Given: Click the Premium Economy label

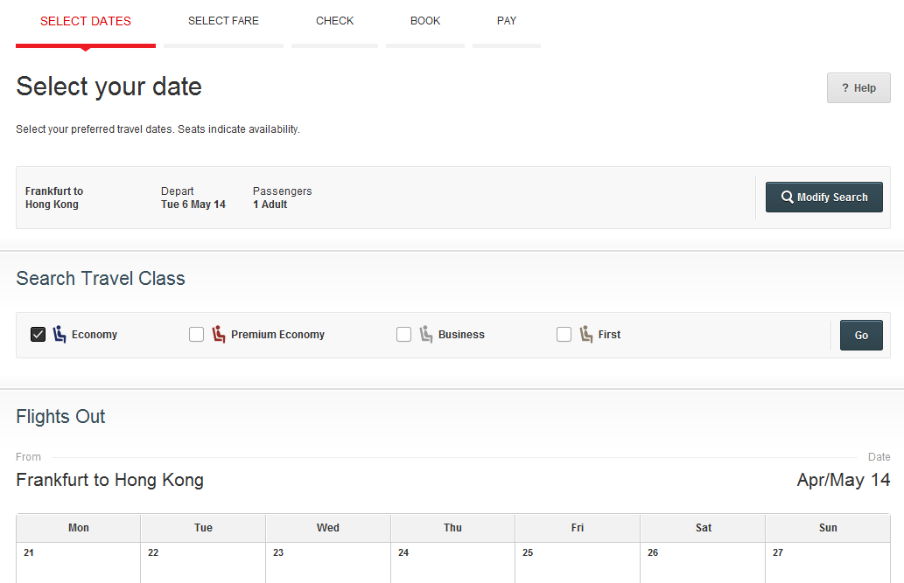Looking at the screenshot, I should tap(278, 335).
